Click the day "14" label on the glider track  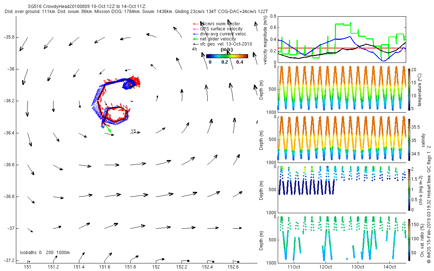(125, 107)
